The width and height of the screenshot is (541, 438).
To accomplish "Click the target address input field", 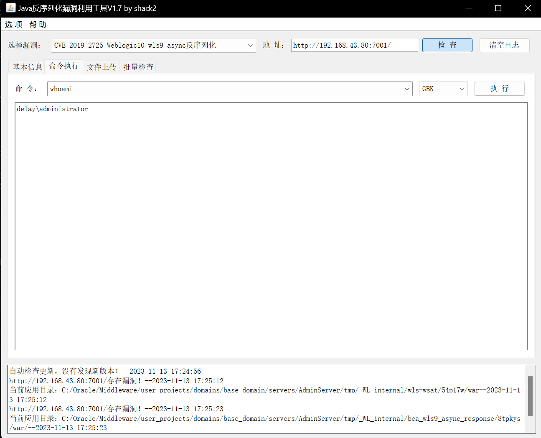I will pos(354,45).
